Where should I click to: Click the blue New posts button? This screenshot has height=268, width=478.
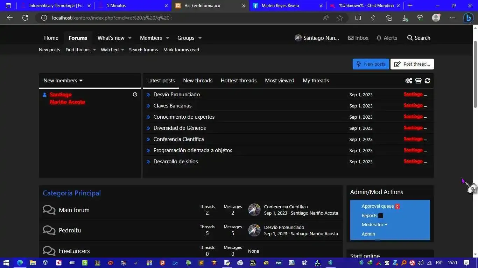pos(371,64)
